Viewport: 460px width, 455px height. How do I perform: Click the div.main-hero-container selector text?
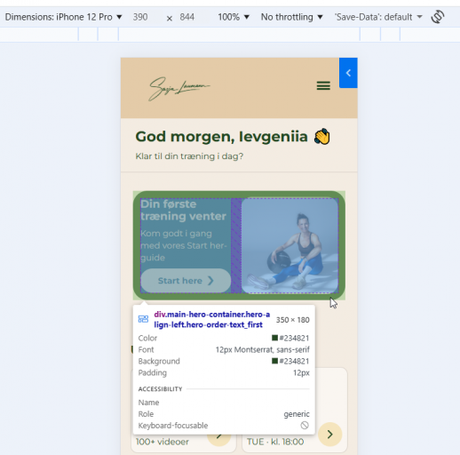click(x=212, y=319)
